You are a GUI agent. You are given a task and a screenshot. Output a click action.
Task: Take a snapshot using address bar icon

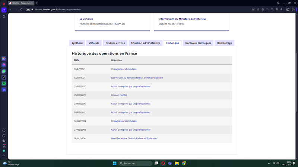(258, 10)
